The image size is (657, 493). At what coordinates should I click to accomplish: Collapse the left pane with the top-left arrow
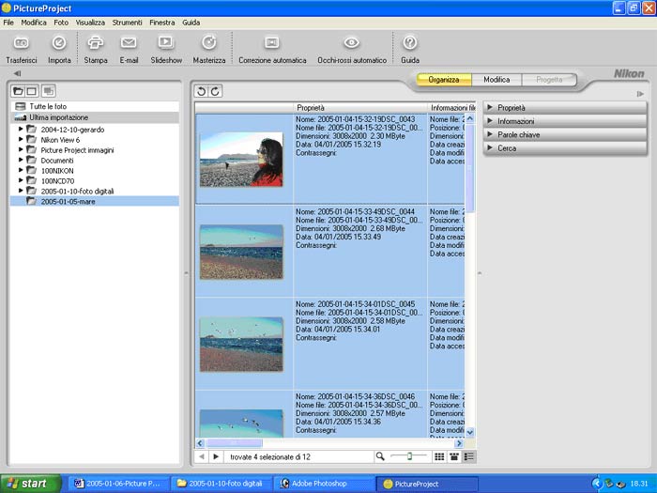[17, 73]
